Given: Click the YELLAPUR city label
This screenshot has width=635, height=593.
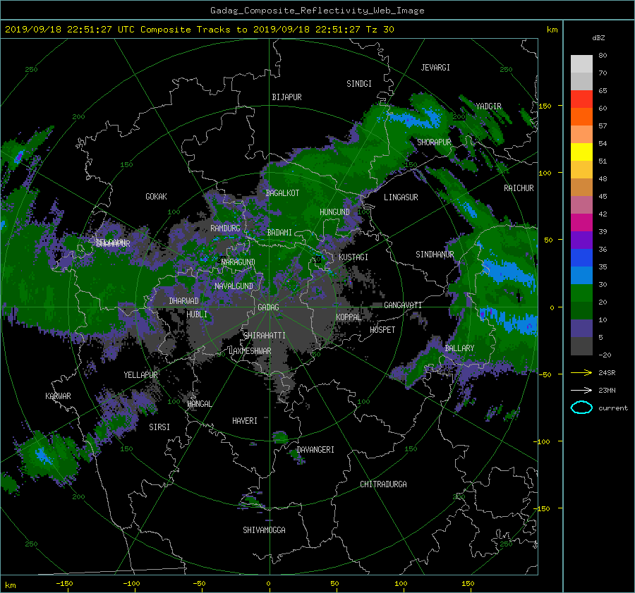Looking at the screenshot, I should 140,375.
